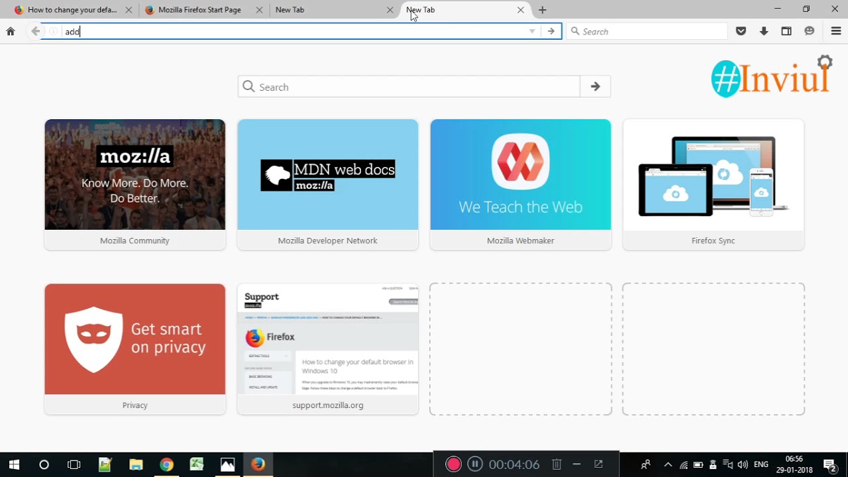848x477 pixels.
Task: Open the Privacy tile
Action: [x=135, y=349]
